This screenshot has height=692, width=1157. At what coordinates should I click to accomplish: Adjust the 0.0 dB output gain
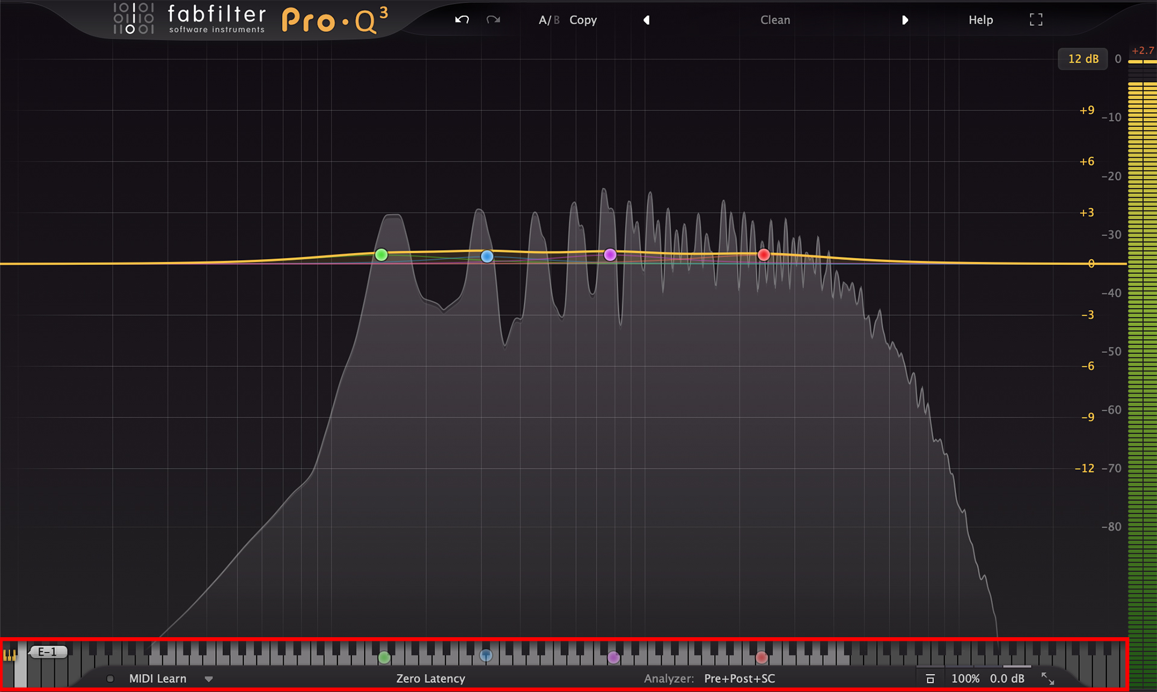(x=1007, y=679)
